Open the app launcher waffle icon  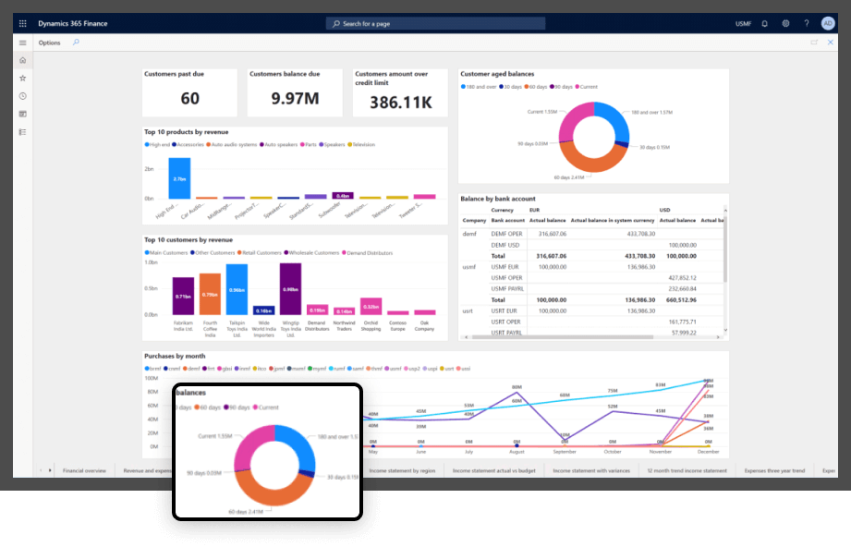pyautogui.click(x=23, y=23)
